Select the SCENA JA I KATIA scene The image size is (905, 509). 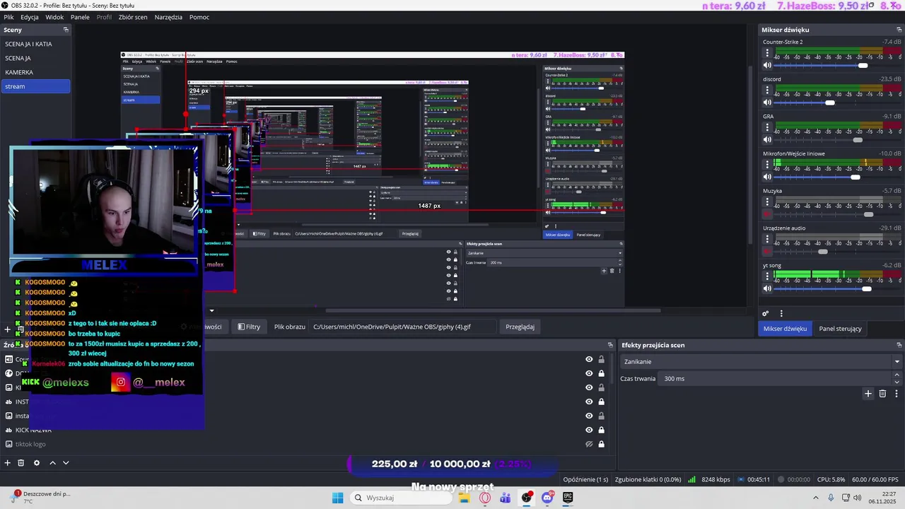click(35, 44)
